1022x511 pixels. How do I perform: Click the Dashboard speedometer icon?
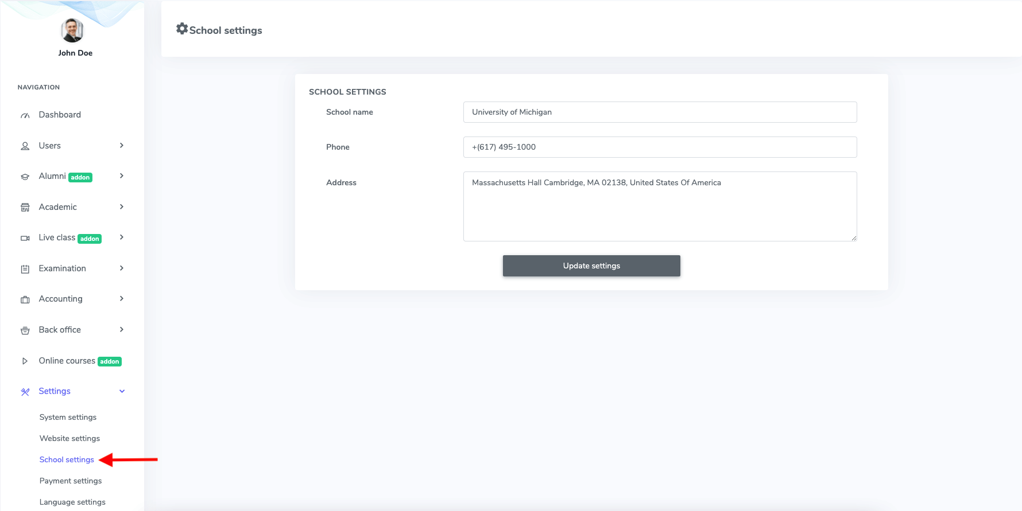(x=25, y=115)
